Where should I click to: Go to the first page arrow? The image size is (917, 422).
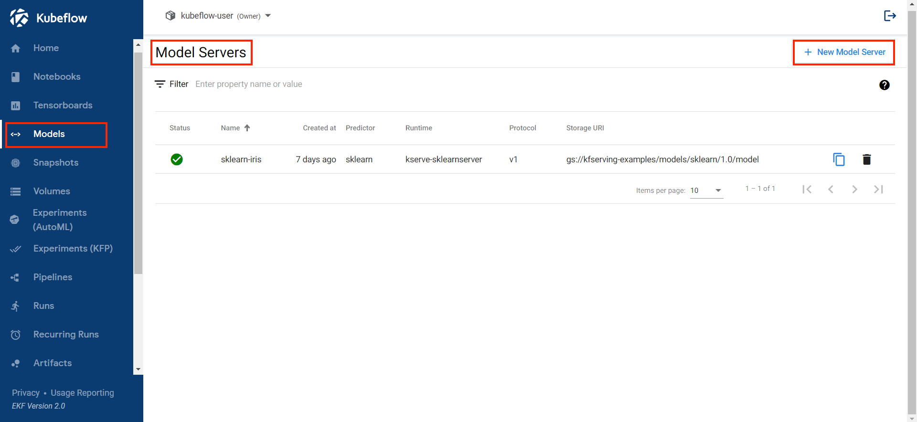tap(807, 190)
